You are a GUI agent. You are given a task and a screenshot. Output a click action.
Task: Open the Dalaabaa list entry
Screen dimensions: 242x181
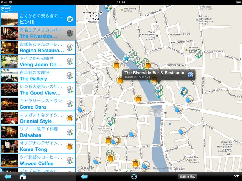coord(38,132)
